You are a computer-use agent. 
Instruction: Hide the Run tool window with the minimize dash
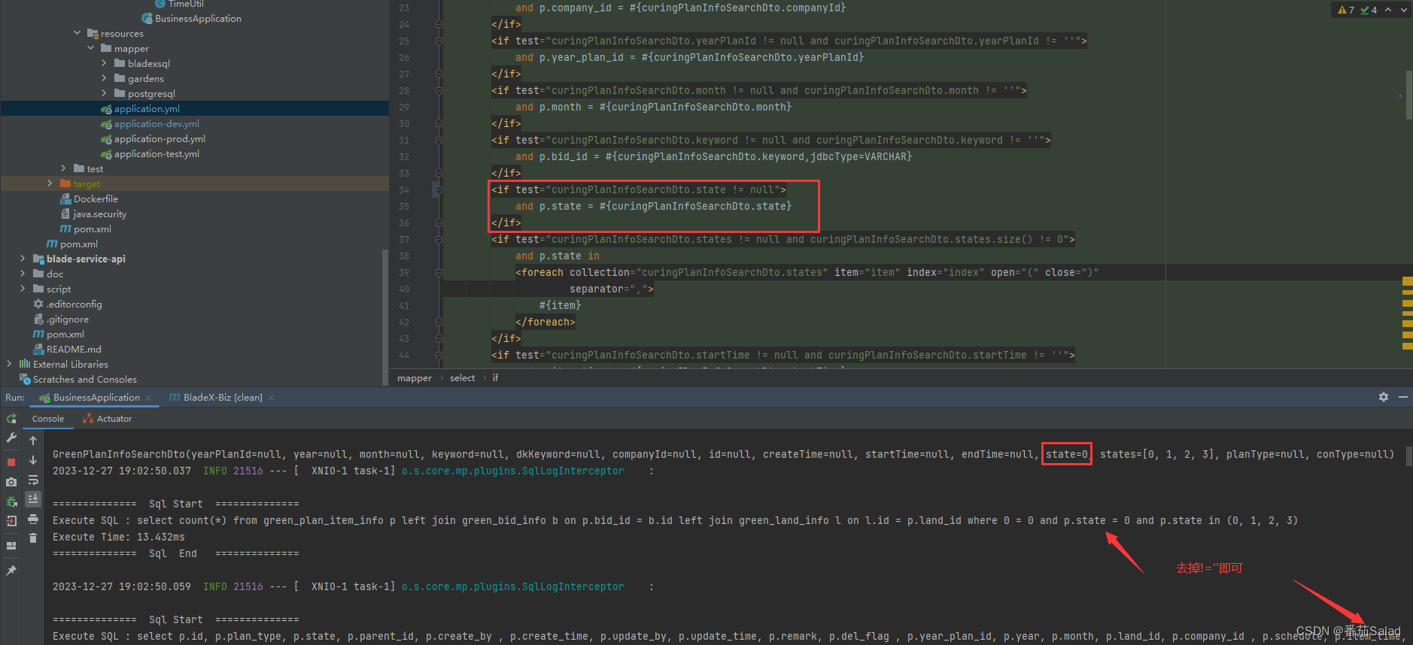coord(1402,397)
